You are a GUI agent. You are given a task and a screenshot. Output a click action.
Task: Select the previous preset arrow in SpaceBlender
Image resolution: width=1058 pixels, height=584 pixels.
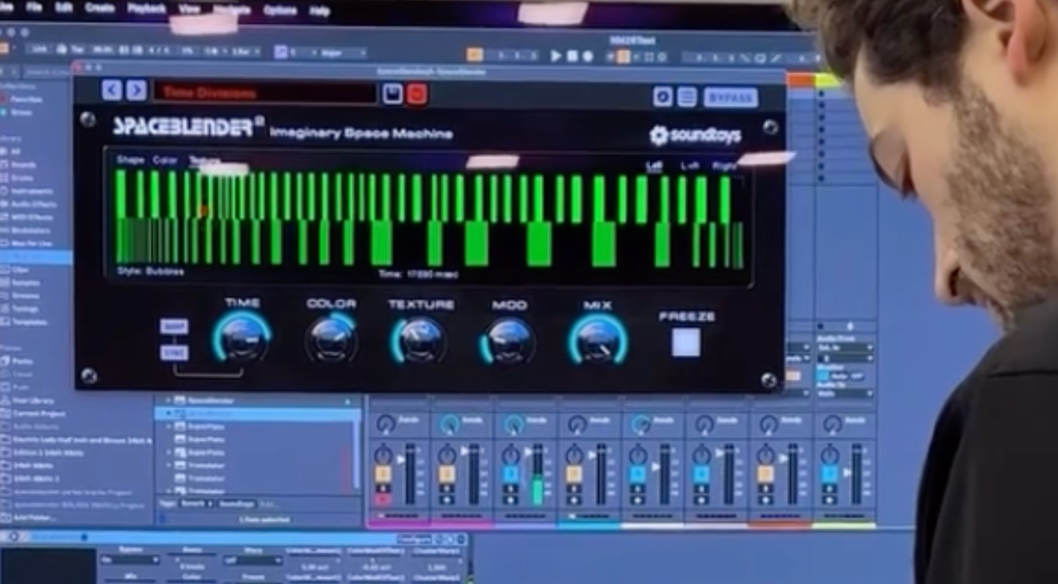pyautogui.click(x=111, y=91)
